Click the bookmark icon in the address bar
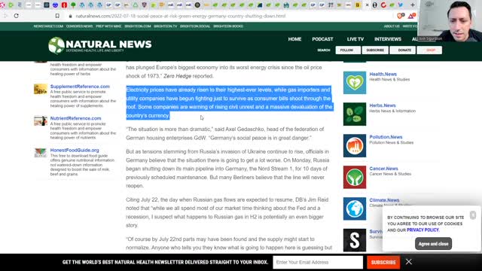The width and height of the screenshot is (482, 271). click(x=57, y=16)
